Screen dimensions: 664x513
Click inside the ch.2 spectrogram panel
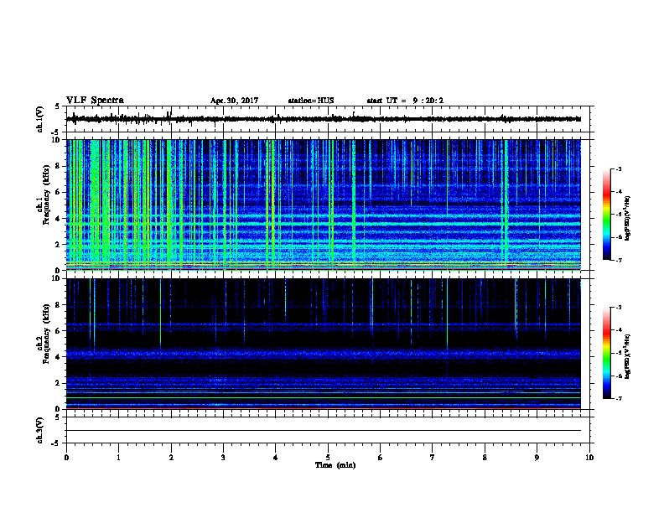click(x=324, y=344)
